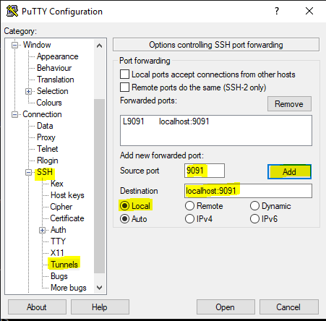This screenshot has height=321, width=326.
Task: Open the Telnet category
Action: (x=48, y=149)
